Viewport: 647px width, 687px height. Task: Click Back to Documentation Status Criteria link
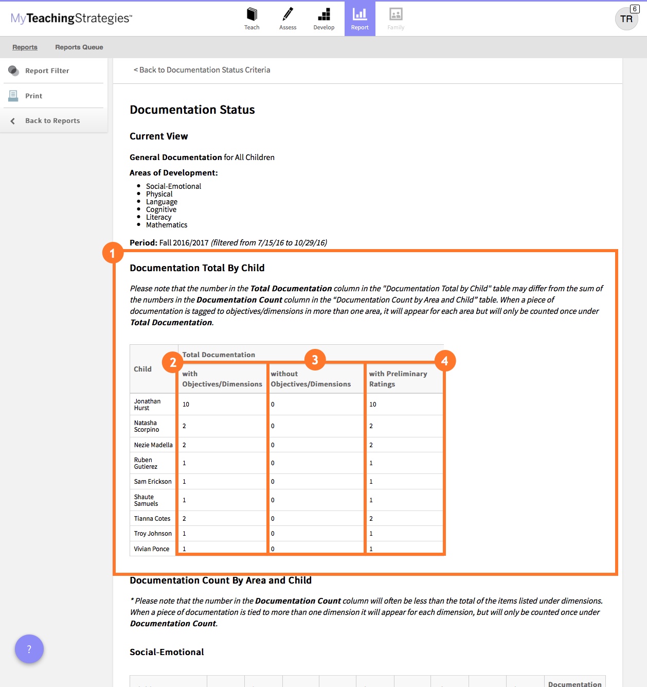click(202, 69)
